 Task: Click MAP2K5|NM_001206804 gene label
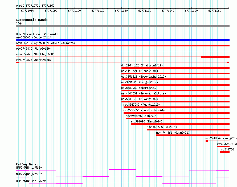pyautogui.click(x=31, y=181)
